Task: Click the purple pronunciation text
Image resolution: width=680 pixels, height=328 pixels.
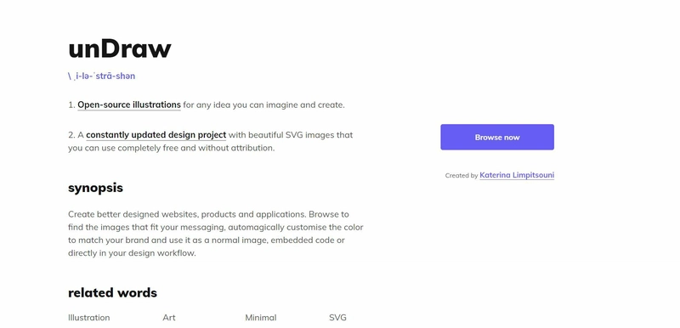Action: click(x=101, y=76)
